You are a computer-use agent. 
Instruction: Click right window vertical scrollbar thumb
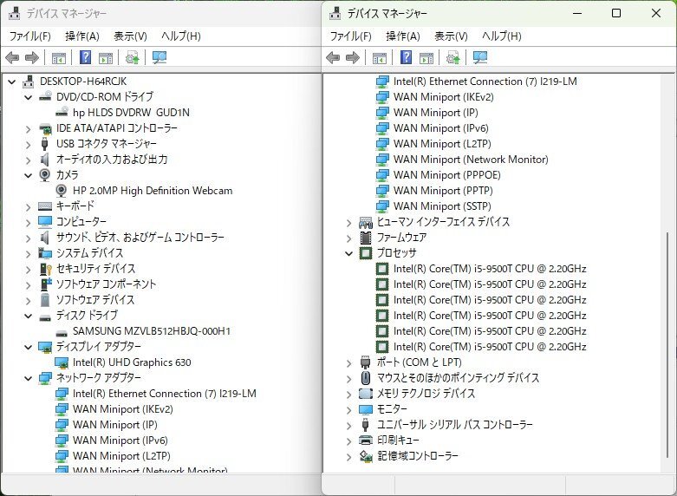pyautogui.click(x=667, y=345)
